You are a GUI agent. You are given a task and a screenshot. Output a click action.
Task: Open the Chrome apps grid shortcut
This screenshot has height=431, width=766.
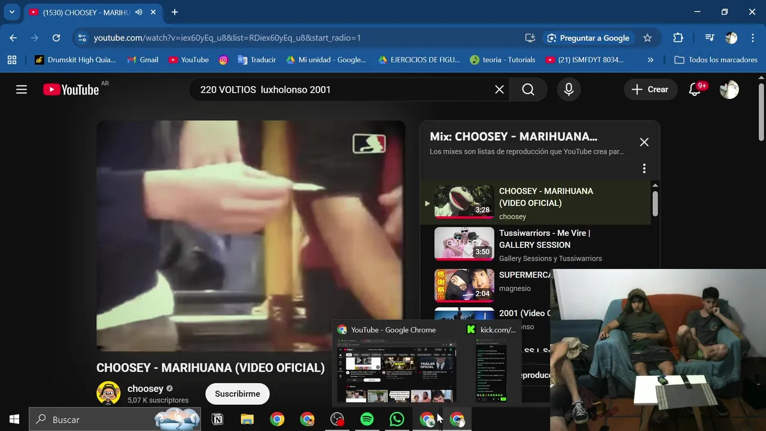coord(12,60)
